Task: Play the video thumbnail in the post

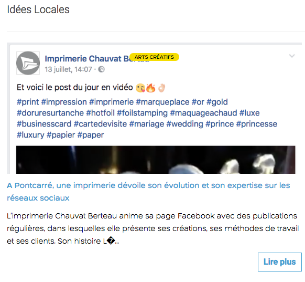Action: point(156,160)
